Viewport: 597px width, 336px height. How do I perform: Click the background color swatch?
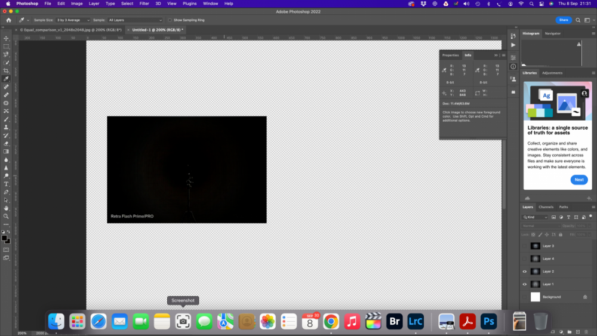point(8,241)
